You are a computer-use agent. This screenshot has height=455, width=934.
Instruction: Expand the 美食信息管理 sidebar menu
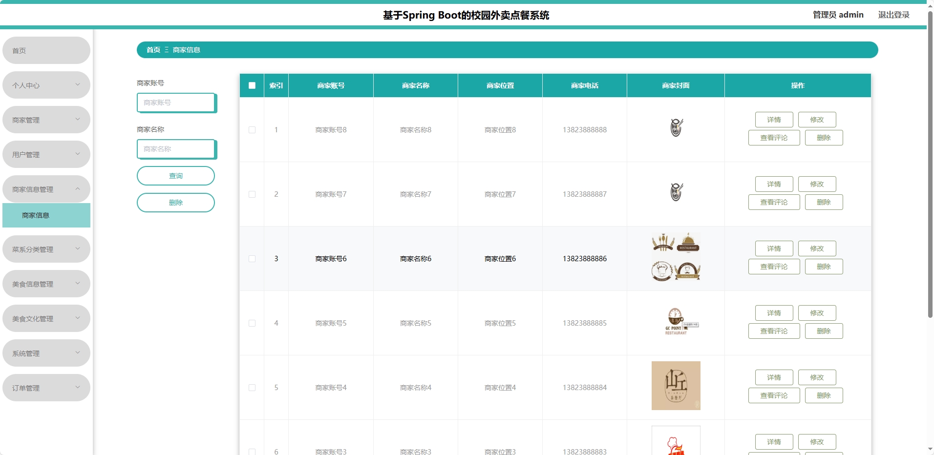(46, 284)
